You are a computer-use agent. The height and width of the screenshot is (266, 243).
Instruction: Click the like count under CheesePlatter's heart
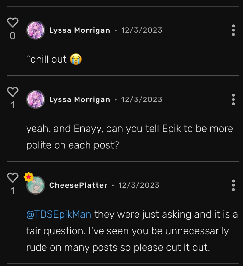[x=13, y=191]
